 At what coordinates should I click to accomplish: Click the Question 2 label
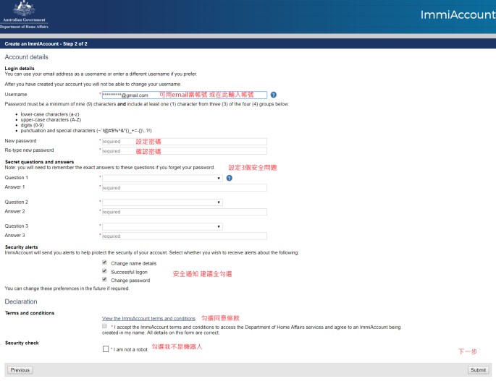click(x=17, y=202)
